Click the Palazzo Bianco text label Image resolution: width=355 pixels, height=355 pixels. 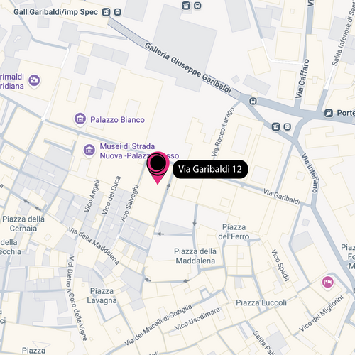[117, 120]
